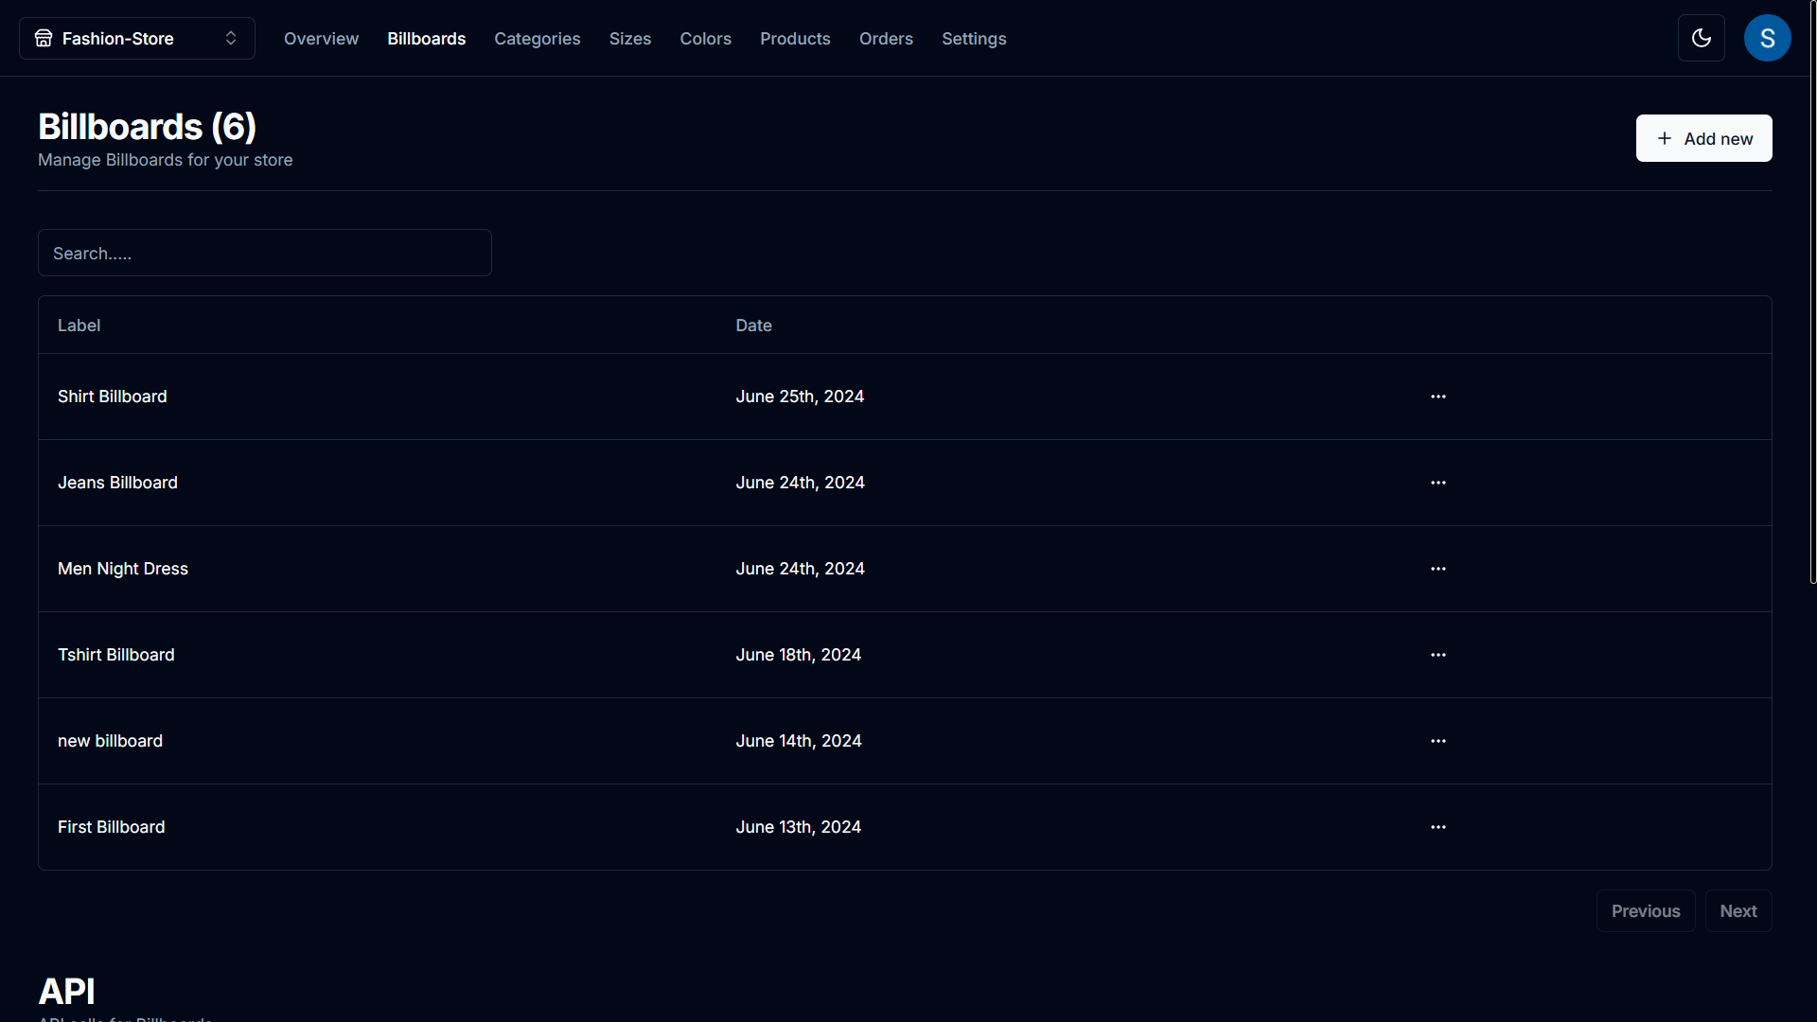Open actions menu for Men Night Dress
The image size is (1817, 1022).
[x=1438, y=569]
